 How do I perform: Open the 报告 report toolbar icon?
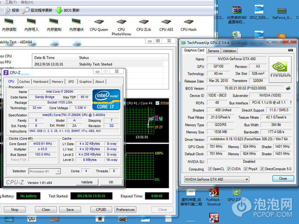[7, 10]
